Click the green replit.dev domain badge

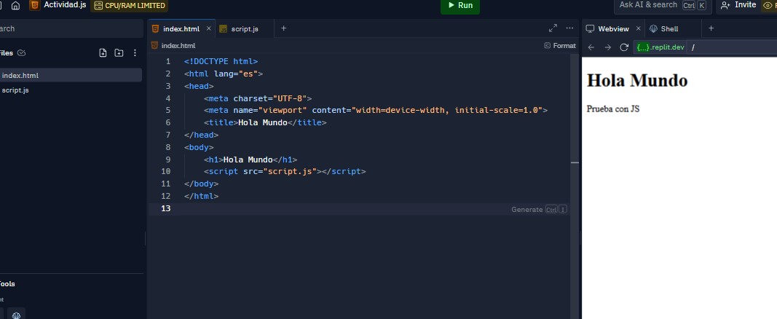pyautogui.click(x=660, y=47)
